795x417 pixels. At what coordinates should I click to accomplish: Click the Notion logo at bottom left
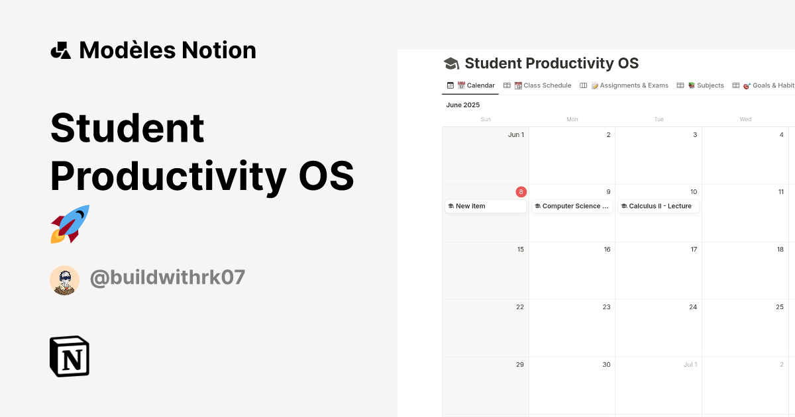pyautogui.click(x=69, y=356)
